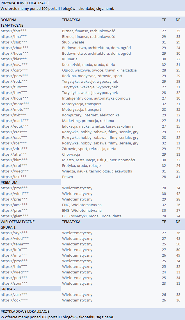185x320 pixels.
Task: Select the Chorwacja topic cell
Action: point(71,154)
